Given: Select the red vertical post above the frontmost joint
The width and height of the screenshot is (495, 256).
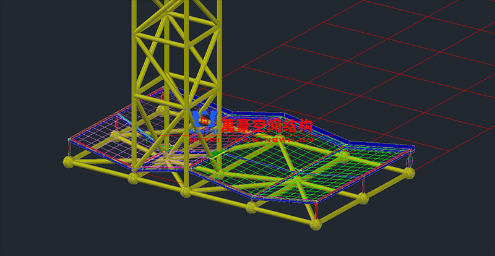Looking at the screenshot, I should (x=316, y=211).
